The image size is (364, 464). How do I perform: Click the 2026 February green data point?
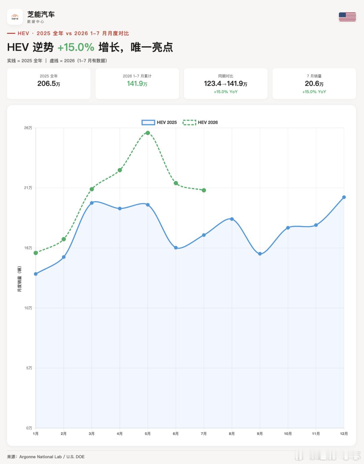(x=64, y=239)
